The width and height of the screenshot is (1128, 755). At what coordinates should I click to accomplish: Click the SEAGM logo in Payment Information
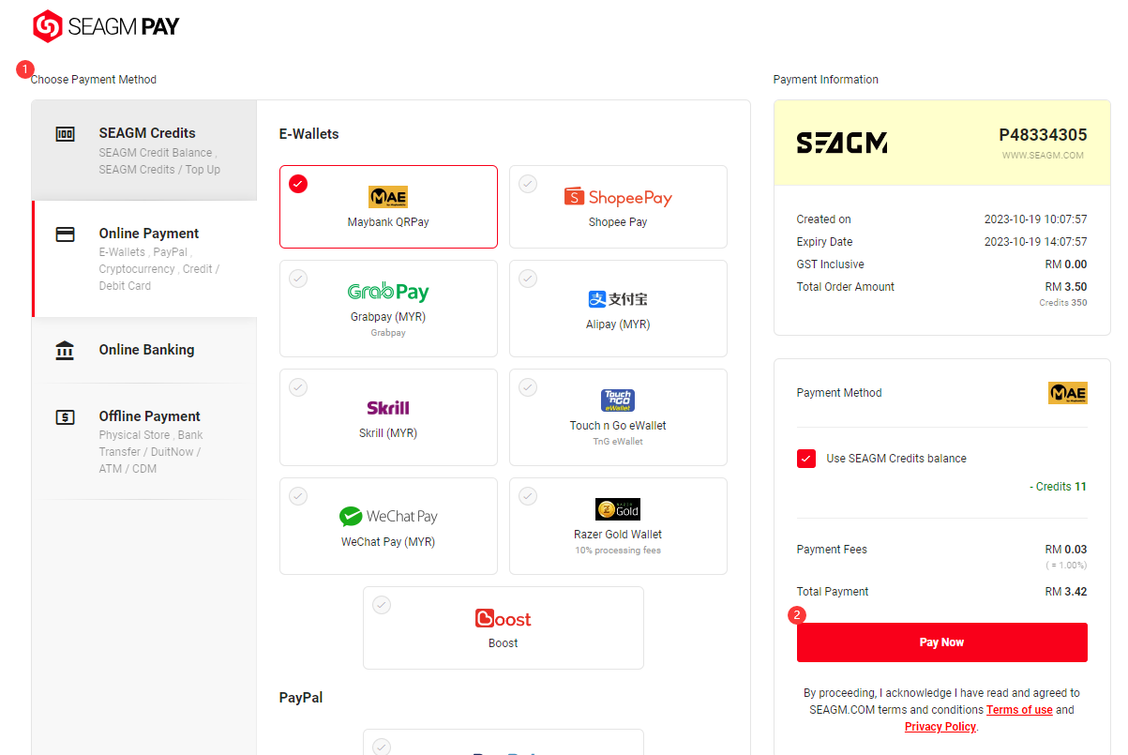tap(842, 143)
